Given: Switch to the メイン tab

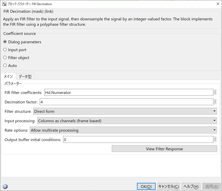Looking at the screenshot, I should click(x=8, y=76).
